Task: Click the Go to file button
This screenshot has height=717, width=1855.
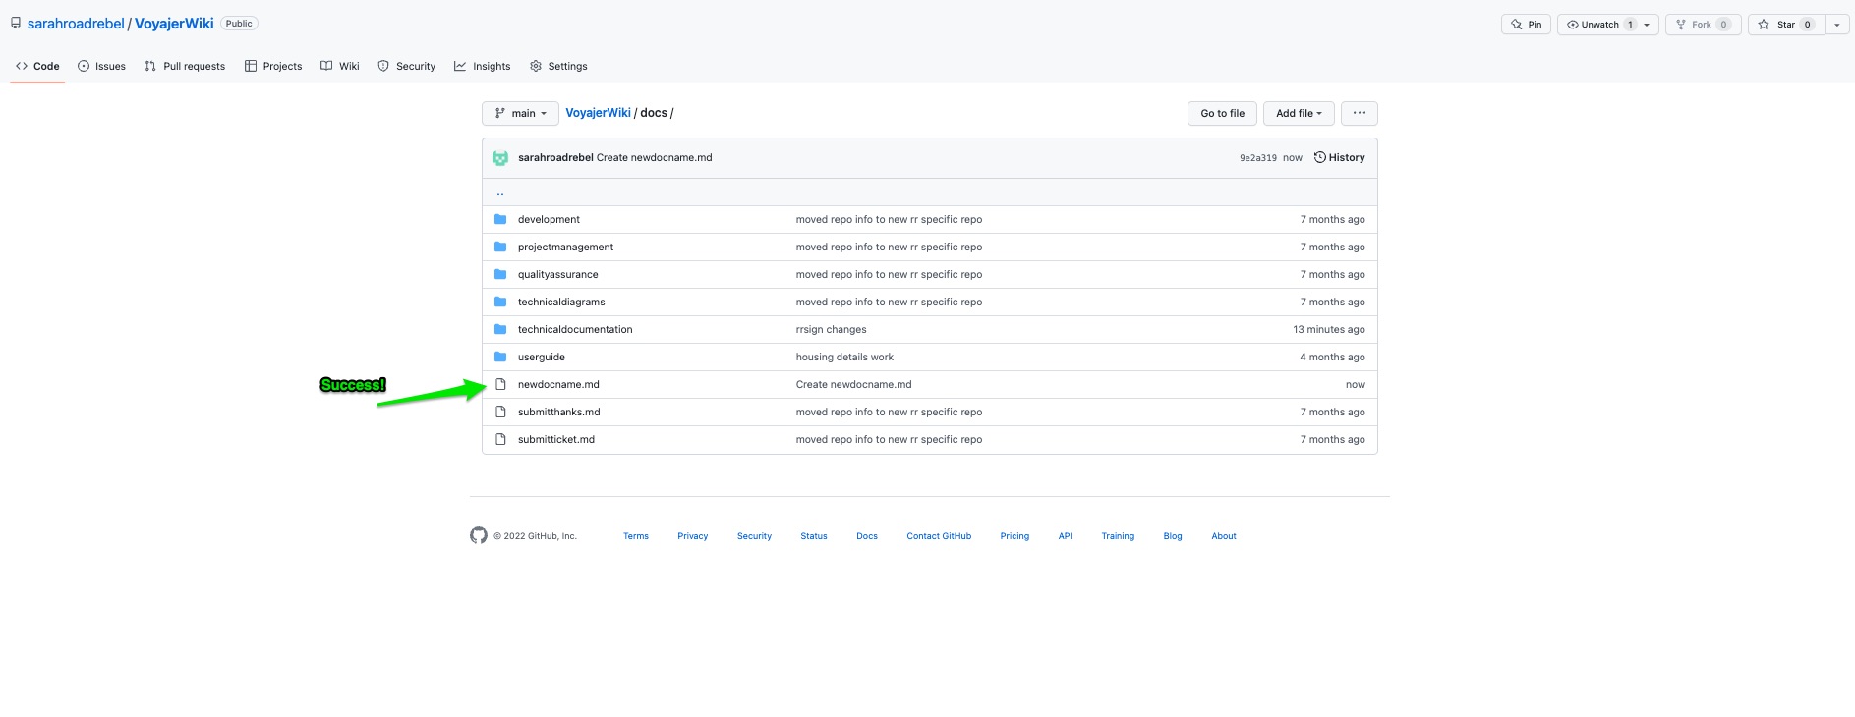Action: point(1222,113)
